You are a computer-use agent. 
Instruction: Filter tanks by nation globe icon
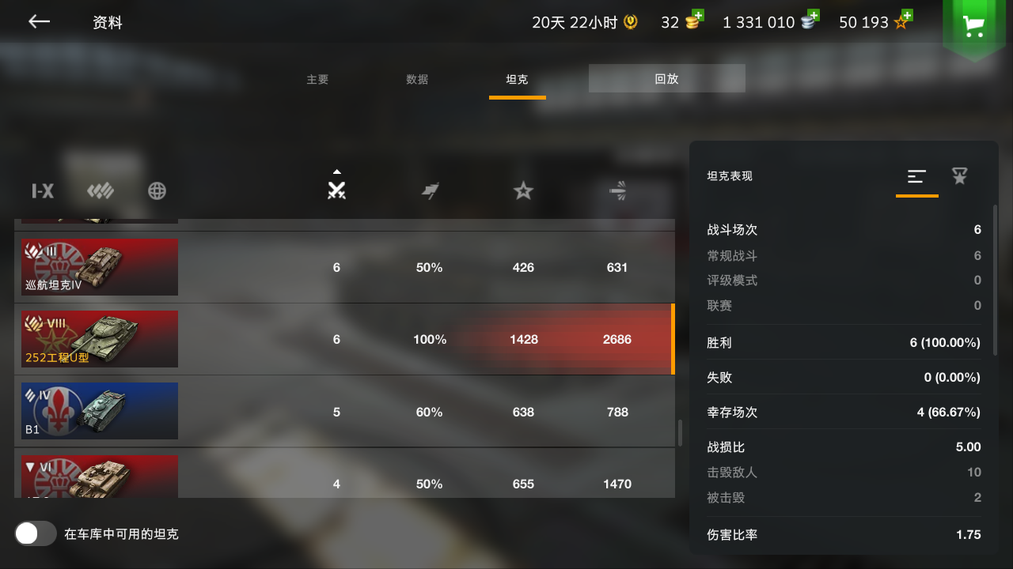pos(157,190)
